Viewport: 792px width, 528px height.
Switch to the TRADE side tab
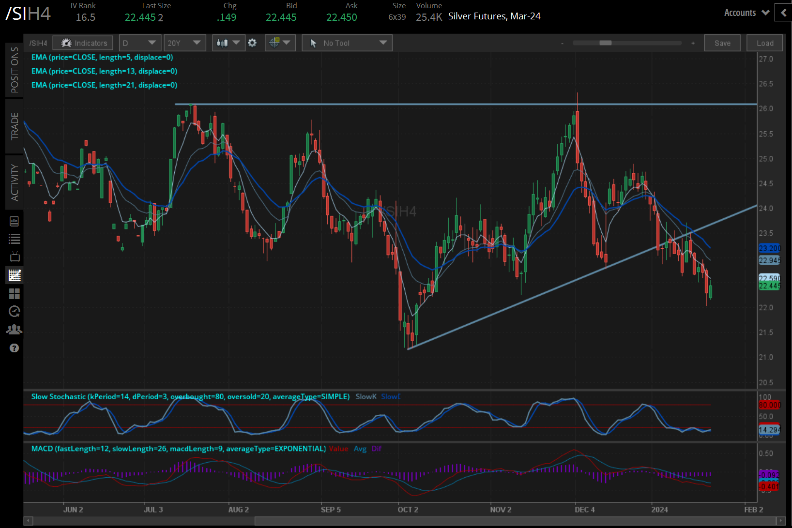15,126
